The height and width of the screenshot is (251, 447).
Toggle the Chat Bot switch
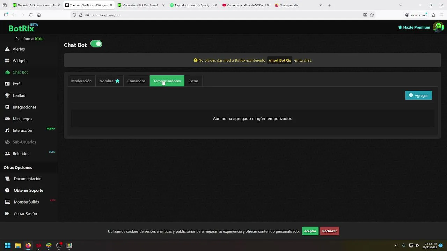96,44
